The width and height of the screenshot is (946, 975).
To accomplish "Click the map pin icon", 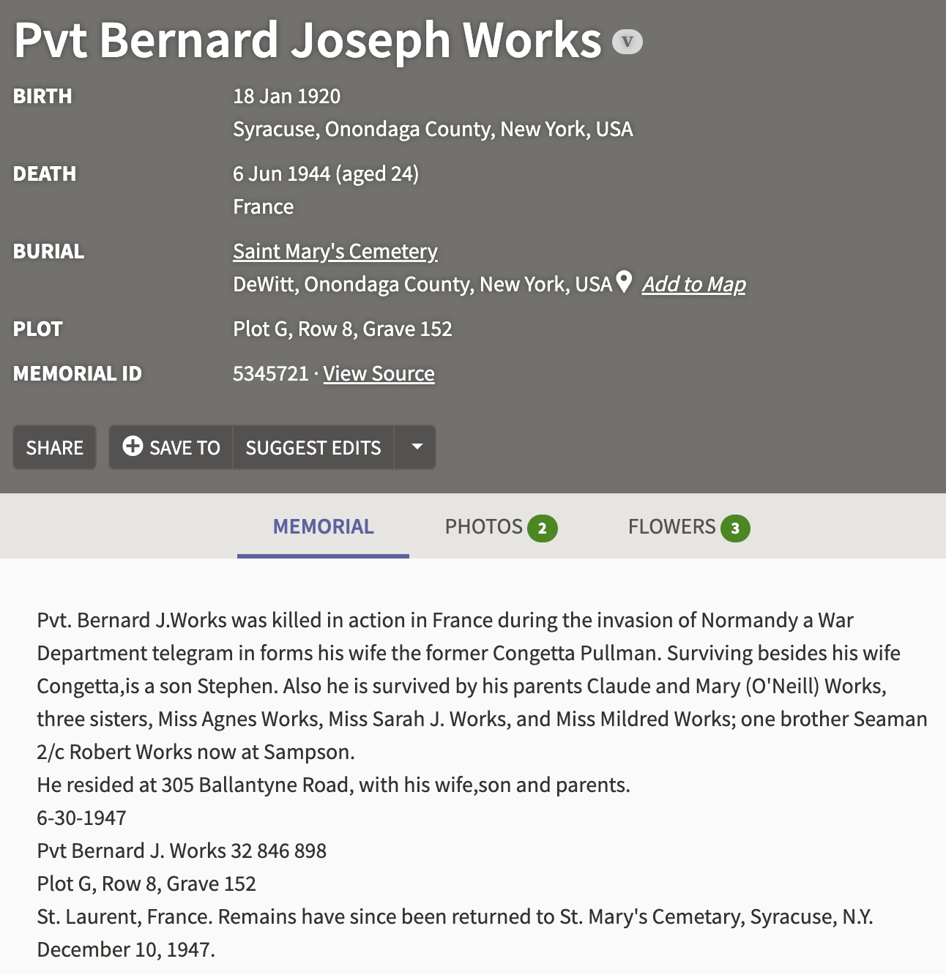I will [624, 282].
